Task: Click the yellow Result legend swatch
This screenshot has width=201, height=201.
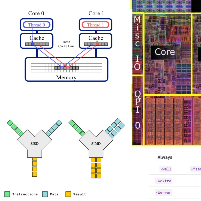Action: click(x=68, y=194)
